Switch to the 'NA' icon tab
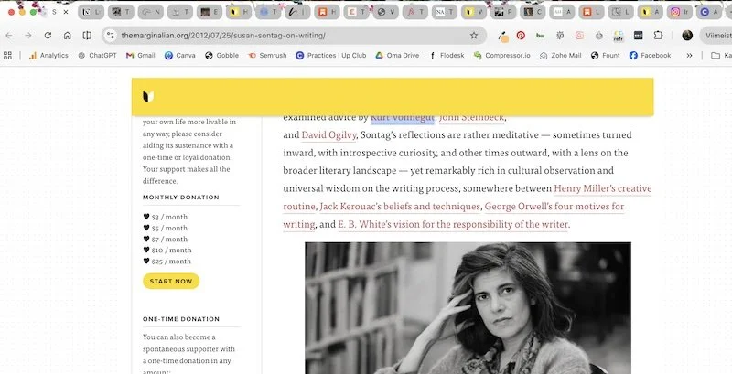The image size is (732, 374). point(445,12)
